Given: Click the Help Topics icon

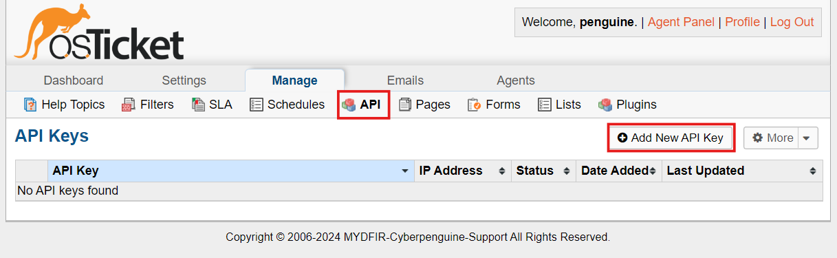Looking at the screenshot, I should pyautogui.click(x=30, y=105).
